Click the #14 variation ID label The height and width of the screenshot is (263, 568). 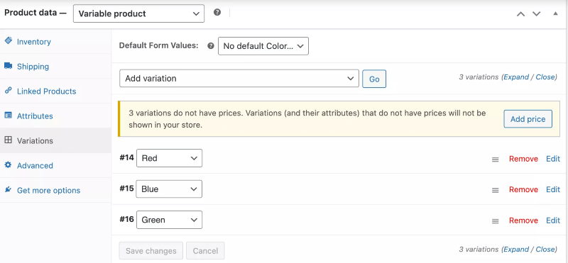[127, 157]
